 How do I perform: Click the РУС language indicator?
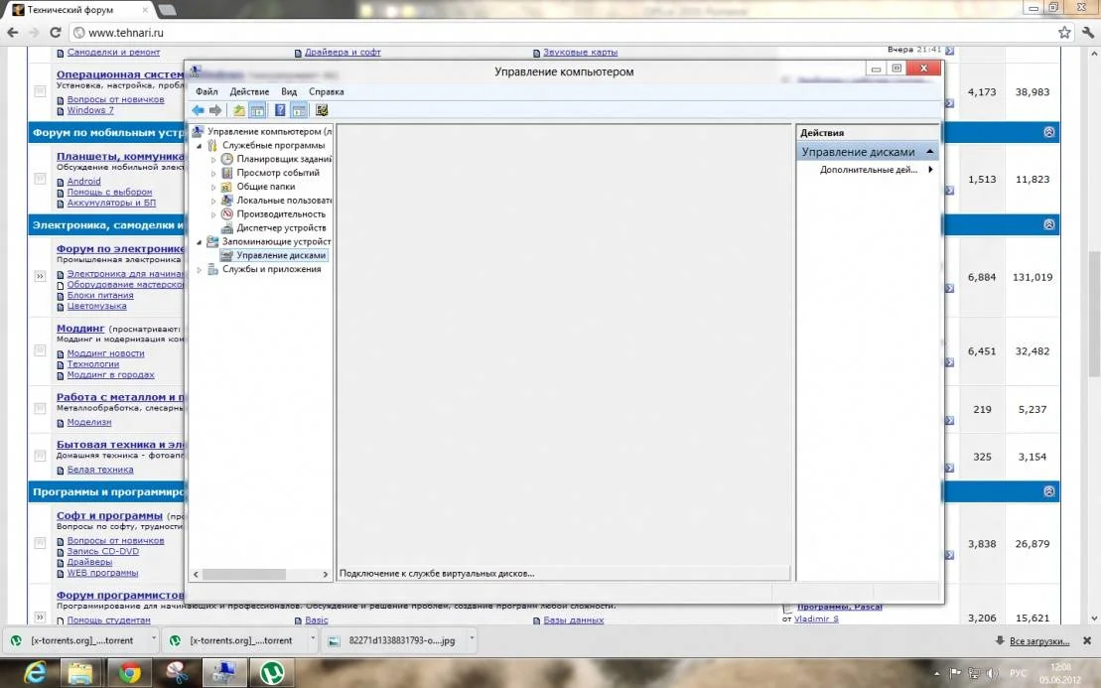tap(1018, 673)
